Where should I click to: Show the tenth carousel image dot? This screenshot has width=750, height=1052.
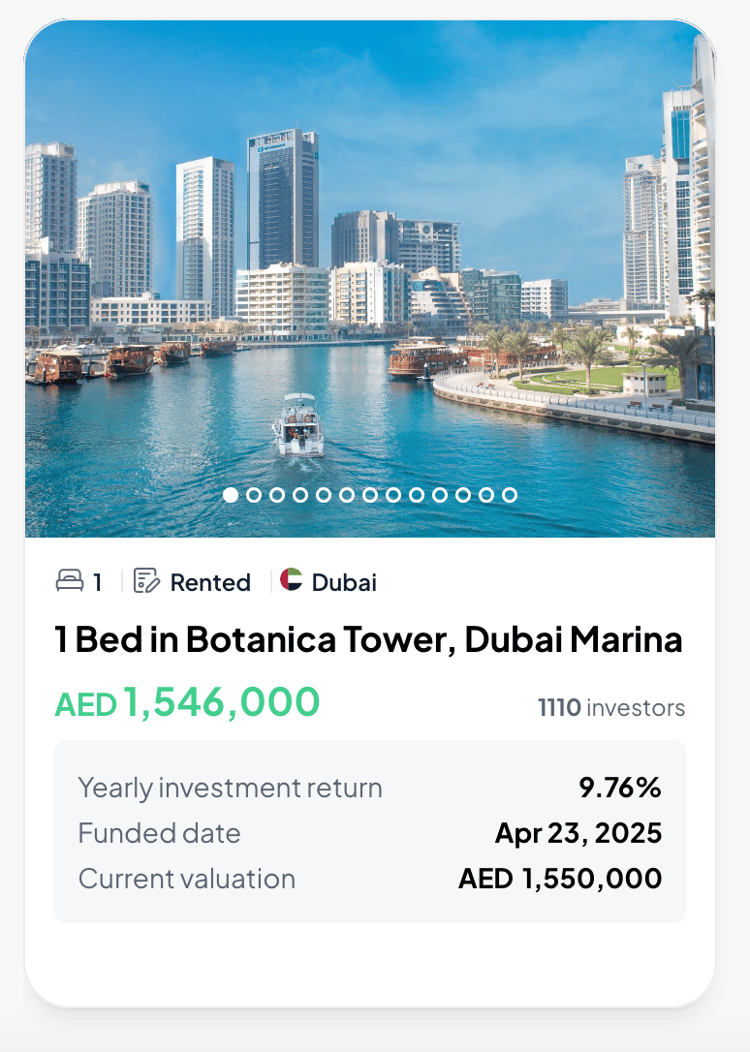click(x=440, y=495)
